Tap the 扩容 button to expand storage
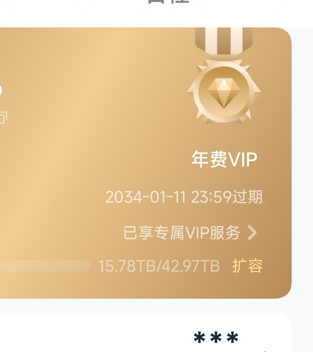The image size is (313, 352). point(248,266)
